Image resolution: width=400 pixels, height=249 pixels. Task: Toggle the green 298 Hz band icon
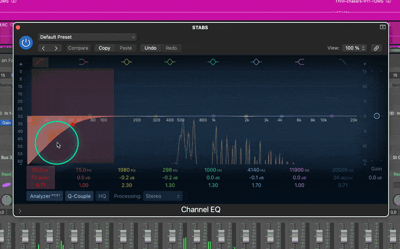170,62
